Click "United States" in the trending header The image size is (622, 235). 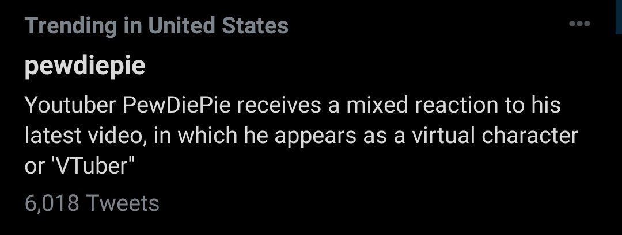click(218, 25)
